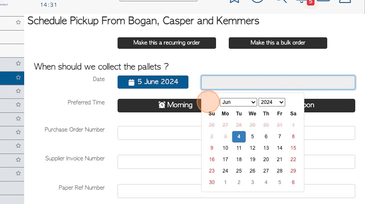Viewport: 365px width, 204px height.
Task: Toggle the Morning preferred time option
Action: tap(160, 105)
